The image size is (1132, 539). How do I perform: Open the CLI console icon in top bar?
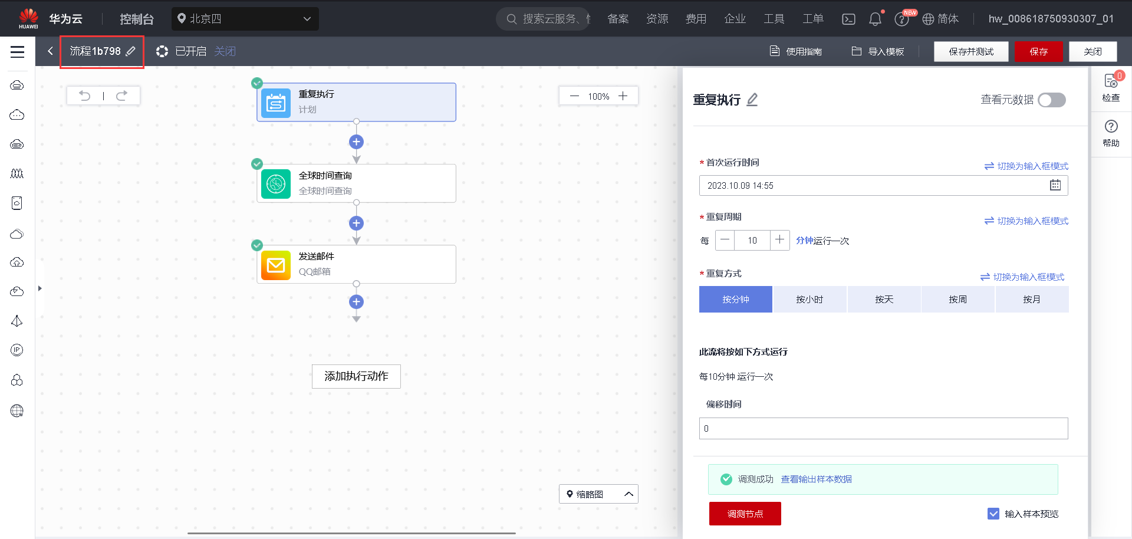pos(848,18)
